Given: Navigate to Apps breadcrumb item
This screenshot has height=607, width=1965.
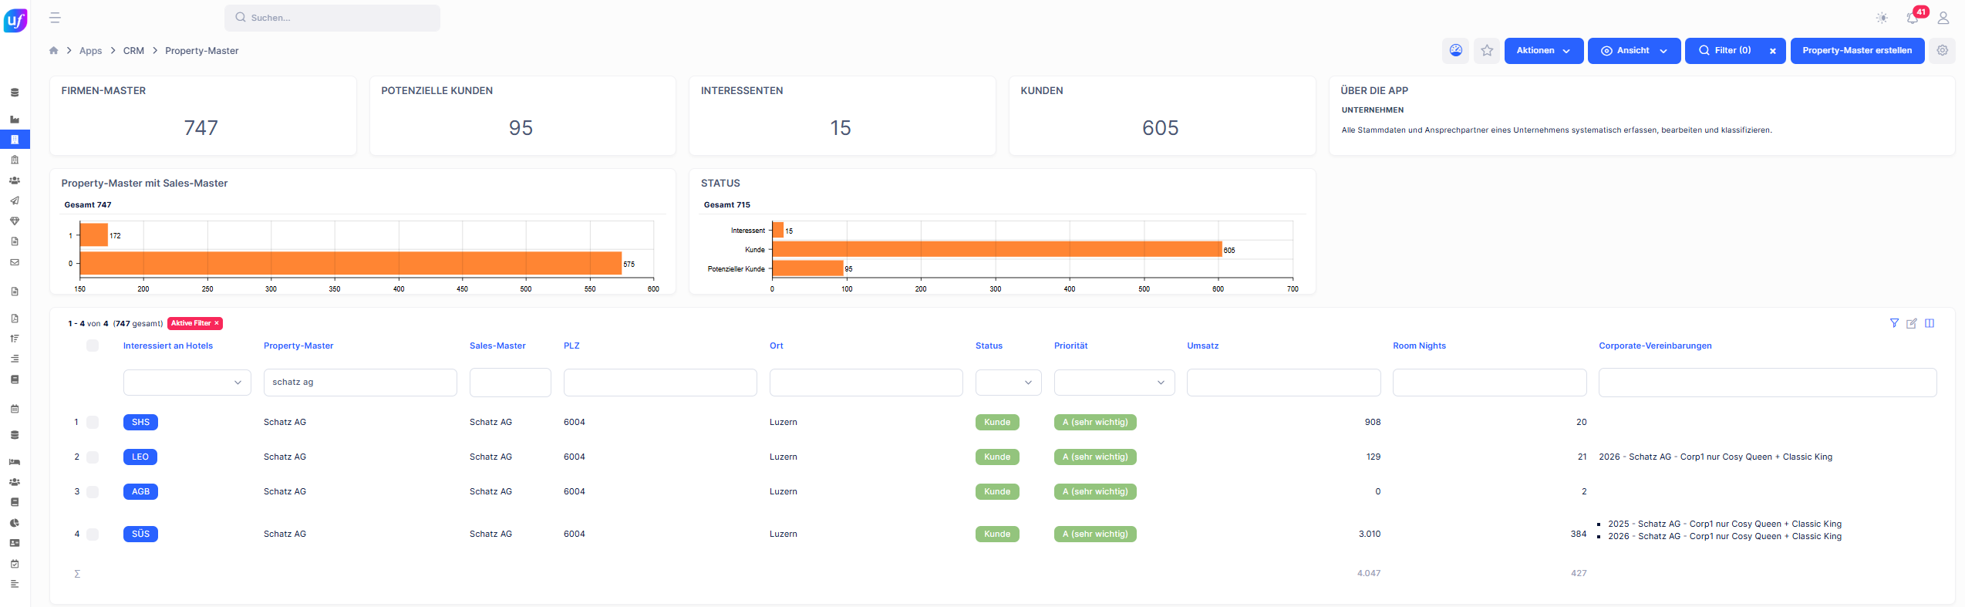Looking at the screenshot, I should [x=90, y=51].
